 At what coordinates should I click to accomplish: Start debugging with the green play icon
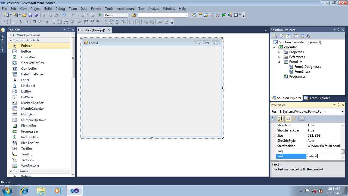click(100, 15)
